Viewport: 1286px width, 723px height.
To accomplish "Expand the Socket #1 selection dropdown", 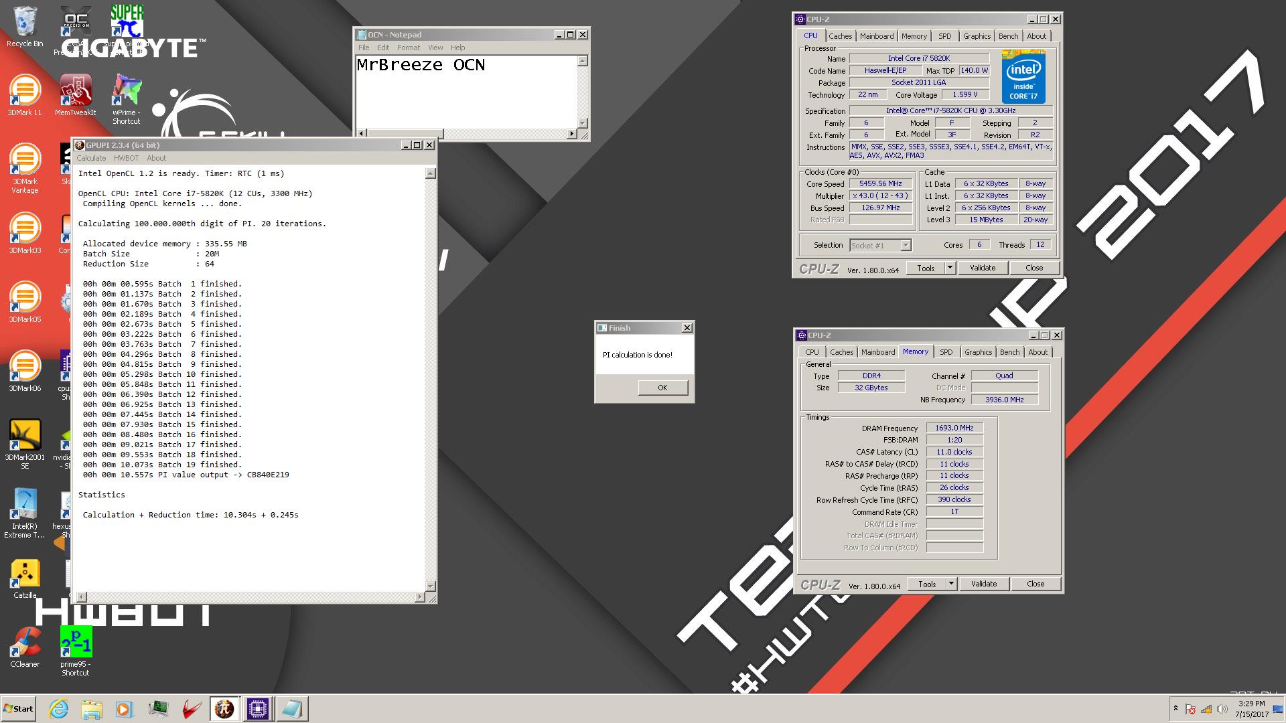I will pyautogui.click(x=906, y=246).
